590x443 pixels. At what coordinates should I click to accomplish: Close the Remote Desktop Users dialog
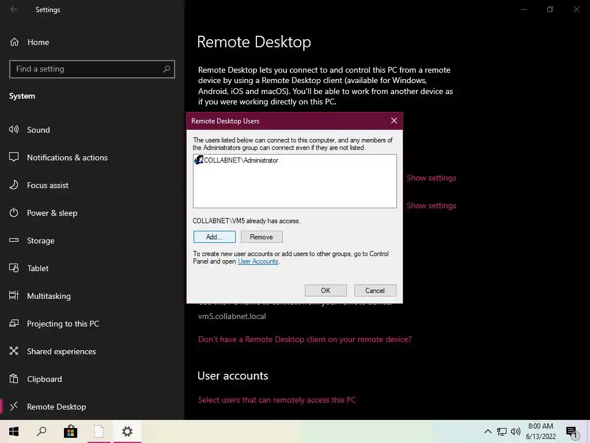click(x=394, y=121)
